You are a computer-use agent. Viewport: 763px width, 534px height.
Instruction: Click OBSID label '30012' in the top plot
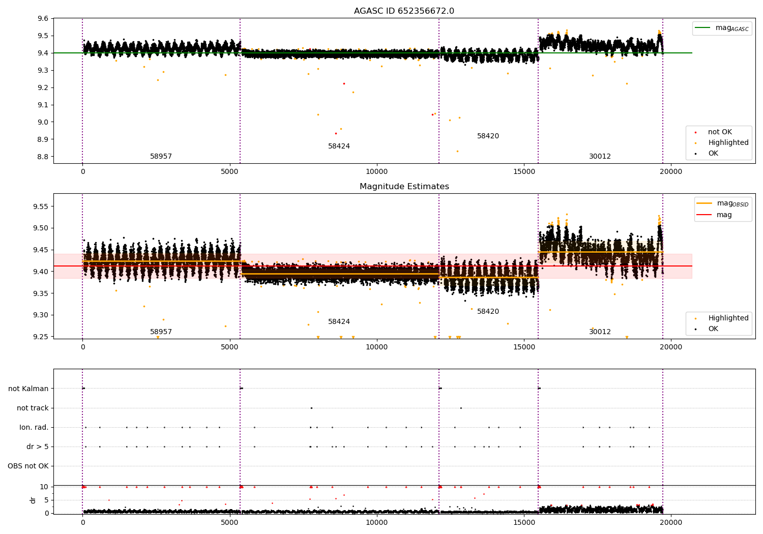click(x=600, y=157)
